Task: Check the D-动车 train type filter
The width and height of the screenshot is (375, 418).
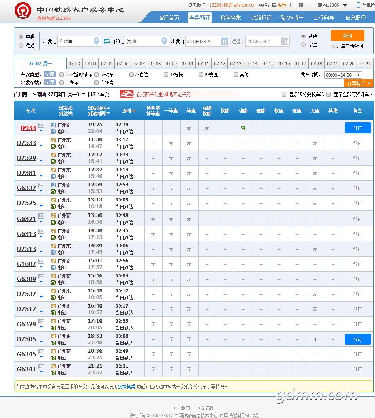Action: (x=97, y=74)
